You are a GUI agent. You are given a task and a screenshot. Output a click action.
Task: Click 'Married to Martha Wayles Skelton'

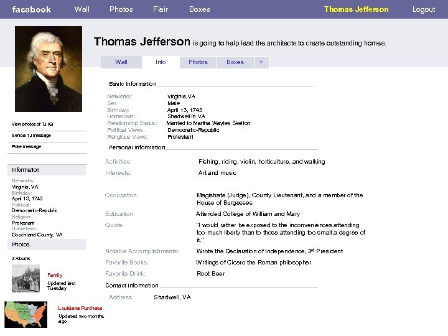point(208,123)
